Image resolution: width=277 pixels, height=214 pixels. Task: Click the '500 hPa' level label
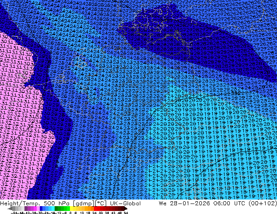click(56, 204)
